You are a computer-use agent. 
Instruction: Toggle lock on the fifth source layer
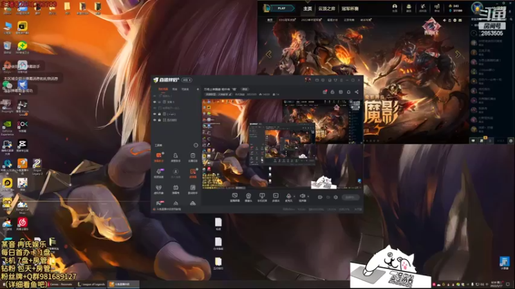click(x=160, y=120)
